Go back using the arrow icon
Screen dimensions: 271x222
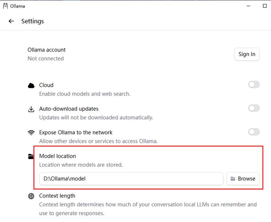pos(11,21)
